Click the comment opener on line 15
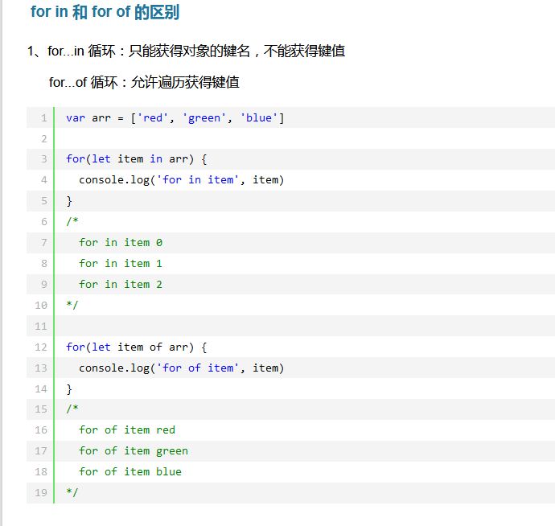 [x=72, y=409]
